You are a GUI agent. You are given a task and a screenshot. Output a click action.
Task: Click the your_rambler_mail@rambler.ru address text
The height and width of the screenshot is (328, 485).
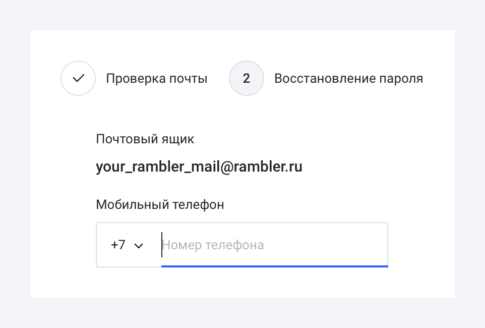click(x=199, y=167)
